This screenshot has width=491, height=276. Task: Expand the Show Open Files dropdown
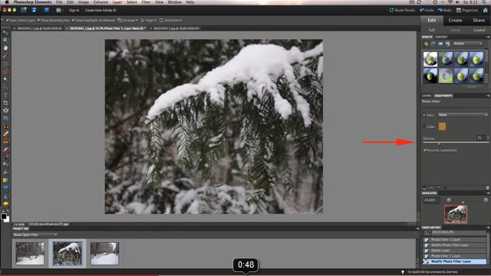(x=35, y=235)
